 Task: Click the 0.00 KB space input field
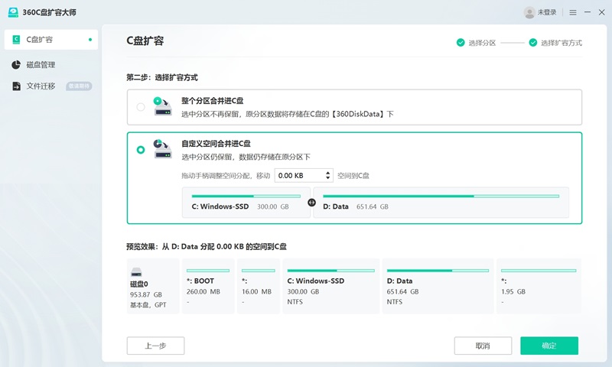point(298,175)
